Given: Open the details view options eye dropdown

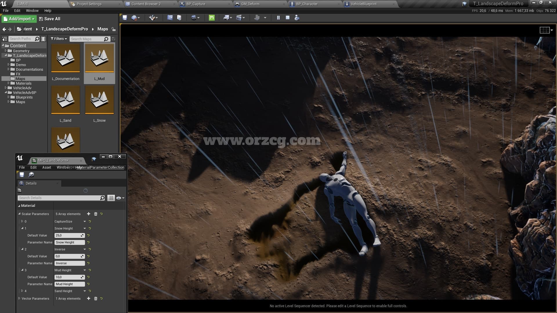Looking at the screenshot, I should pyautogui.click(x=120, y=198).
